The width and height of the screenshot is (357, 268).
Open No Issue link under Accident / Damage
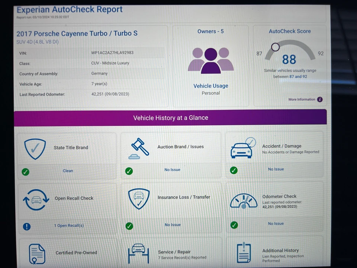pos(276,169)
